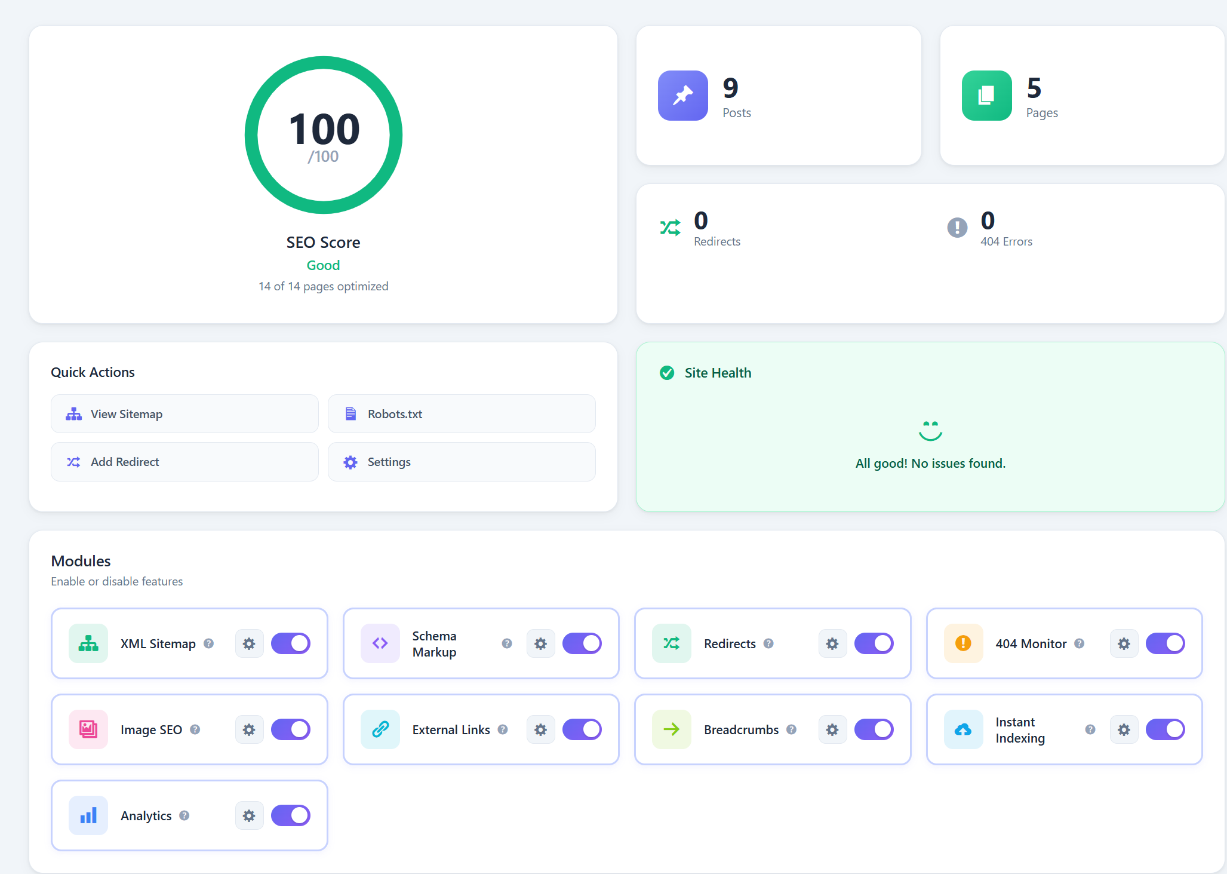This screenshot has width=1227, height=874.
Task: Open Settings from Quick Actions
Action: tap(462, 462)
